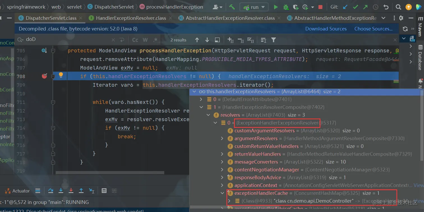424x212 pixels.
Task: Toggle Match Case (Cc) in search
Action: (135, 40)
